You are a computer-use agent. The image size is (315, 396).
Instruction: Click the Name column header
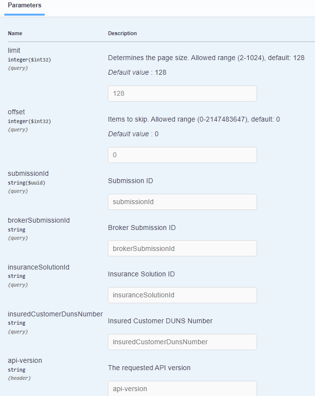pyautogui.click(x=15, y=33)
